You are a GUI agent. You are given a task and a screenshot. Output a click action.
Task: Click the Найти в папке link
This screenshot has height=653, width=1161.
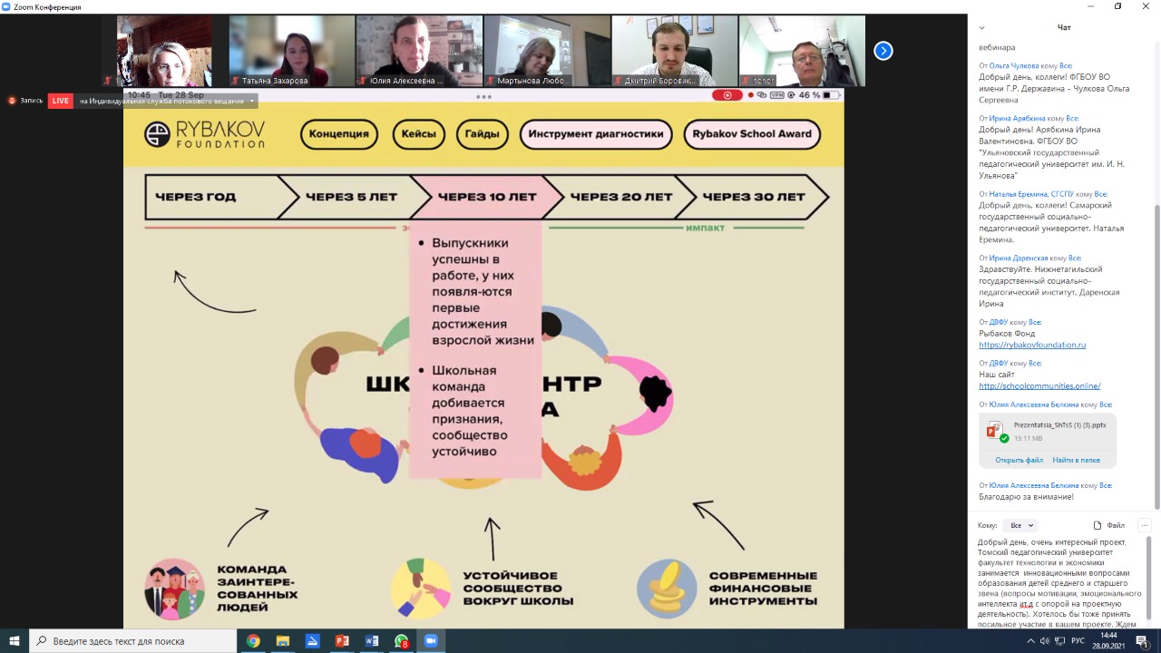coord(1076,460)
